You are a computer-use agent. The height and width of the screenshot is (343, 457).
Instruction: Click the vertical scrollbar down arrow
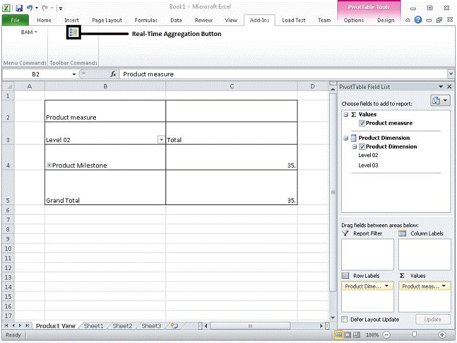pos(333,318)
